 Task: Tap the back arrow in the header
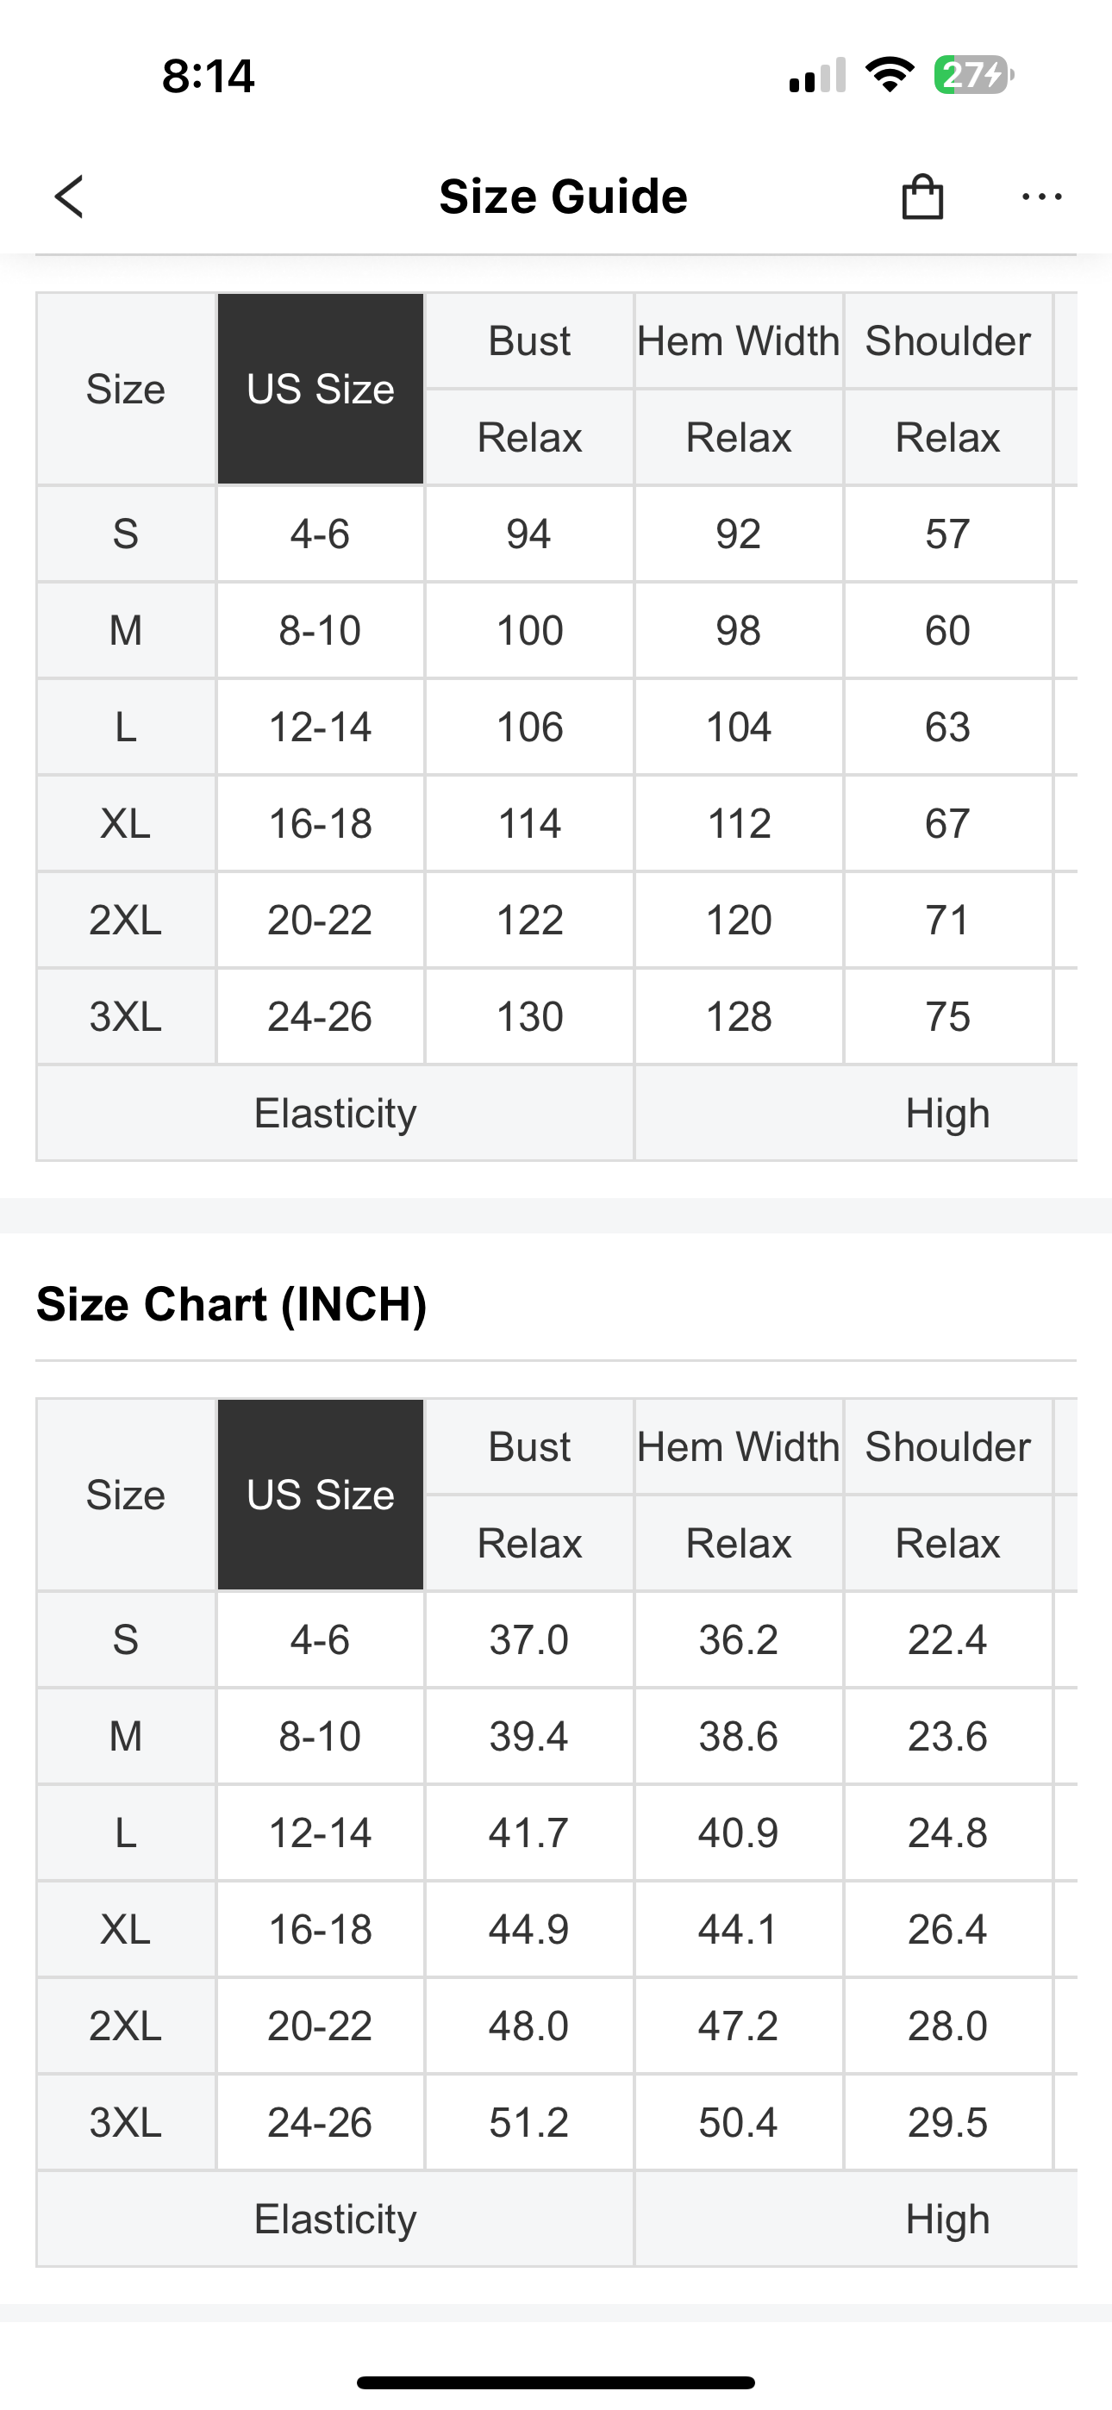(x=70, y=197)
